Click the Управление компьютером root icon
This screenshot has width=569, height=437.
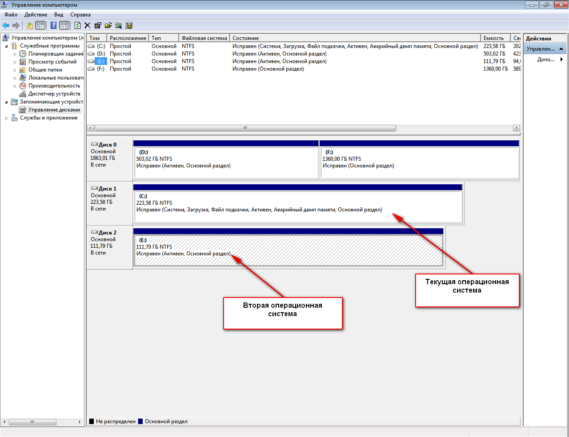pos(6,38)
